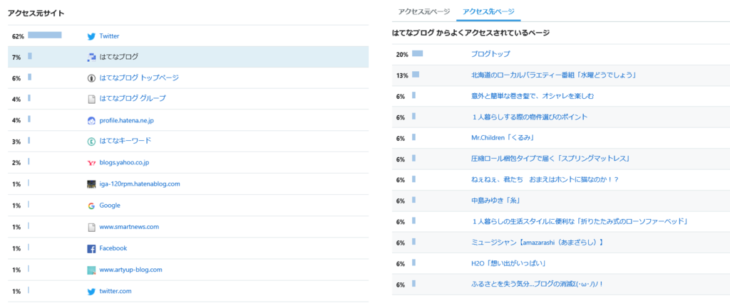Open the 物件選びのポイント article link
This screenshot has height=303, width=730.
click(530, 117)
